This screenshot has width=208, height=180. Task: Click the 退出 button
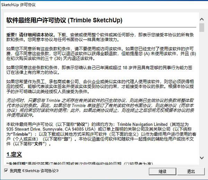point(191,171)
